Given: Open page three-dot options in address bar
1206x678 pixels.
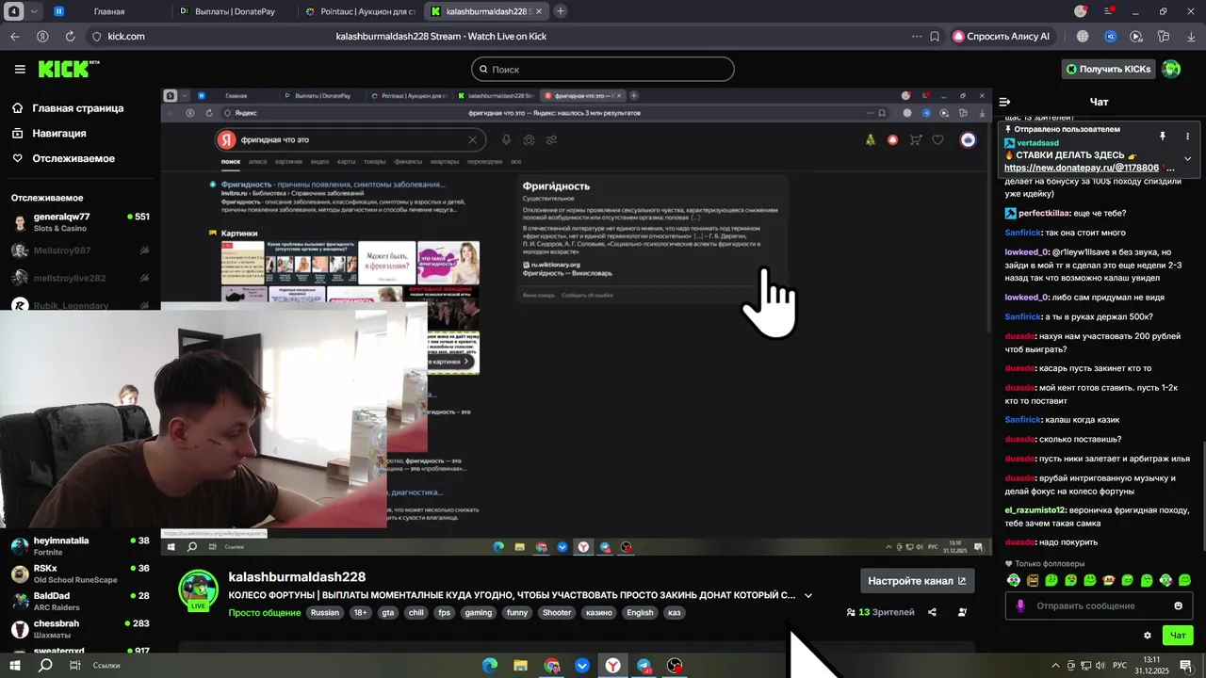Looking at the screenshot, I should point(917,36).
